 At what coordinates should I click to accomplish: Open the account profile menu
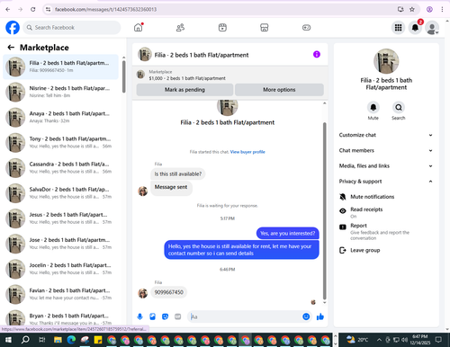(432, 28)
